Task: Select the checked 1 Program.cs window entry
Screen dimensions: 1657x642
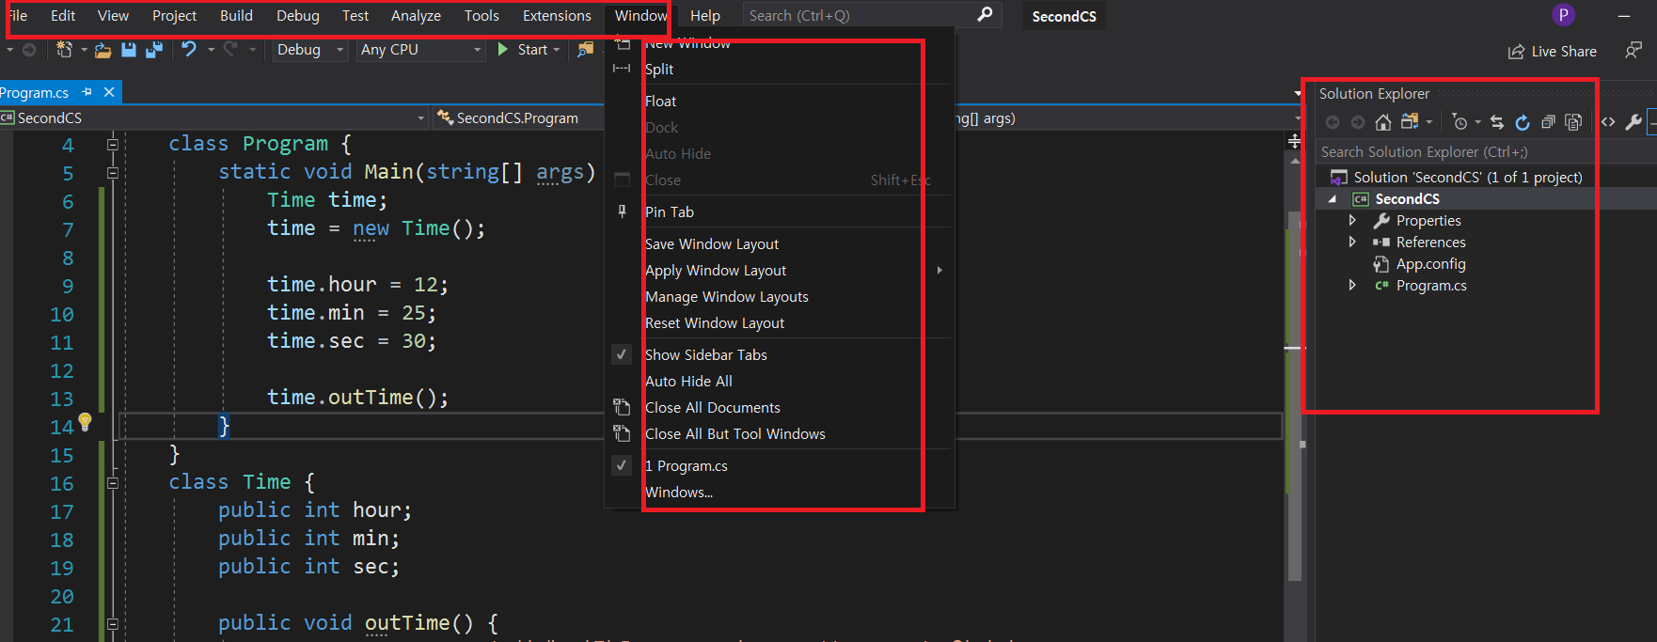Action: [686, 466]
